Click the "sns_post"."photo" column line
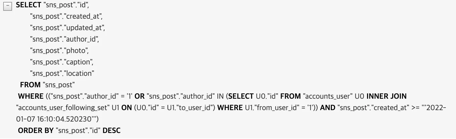 pyautogui.click(x=59, y=50)
